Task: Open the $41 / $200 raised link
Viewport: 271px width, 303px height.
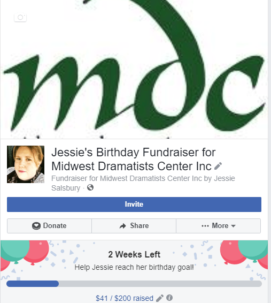Action: tap(125, 298)
